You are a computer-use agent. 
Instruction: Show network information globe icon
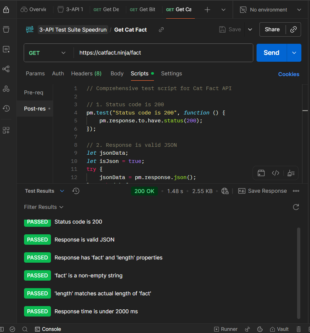[x=225, y=191]
